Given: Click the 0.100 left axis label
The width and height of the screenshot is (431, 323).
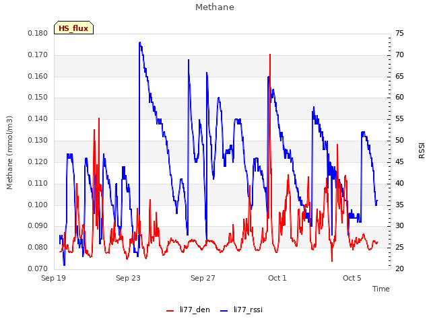Looking at the screenshot, I should coord(38,205).
